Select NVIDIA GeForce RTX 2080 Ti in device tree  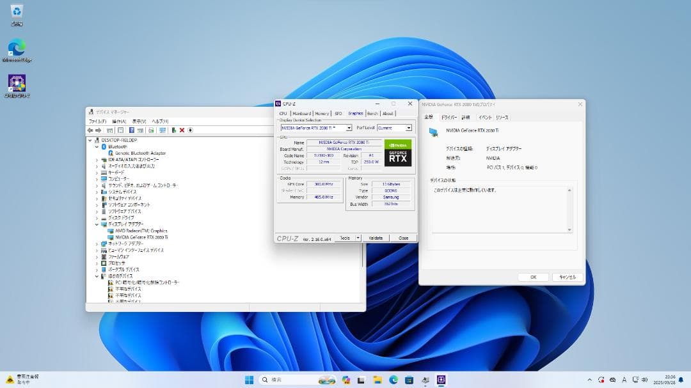pyautogui.click(x=142, y=237)
